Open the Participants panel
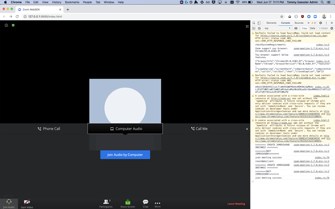The image size is (335, 209). (x=106, y=204)
